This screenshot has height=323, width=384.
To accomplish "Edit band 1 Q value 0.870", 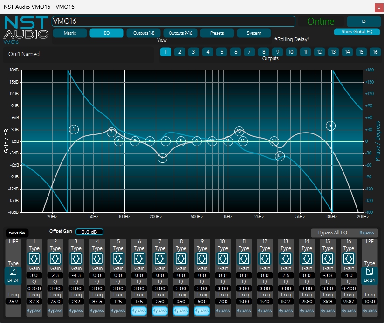I will click(x=34, y=288).
